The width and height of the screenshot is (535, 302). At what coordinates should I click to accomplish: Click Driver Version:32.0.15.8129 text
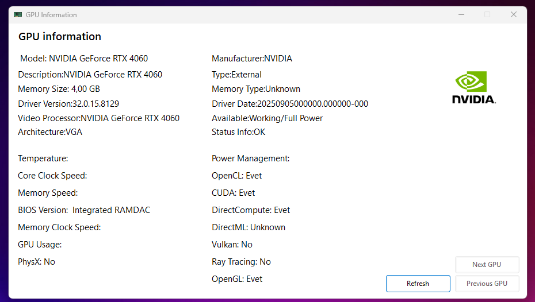[68, 104]
